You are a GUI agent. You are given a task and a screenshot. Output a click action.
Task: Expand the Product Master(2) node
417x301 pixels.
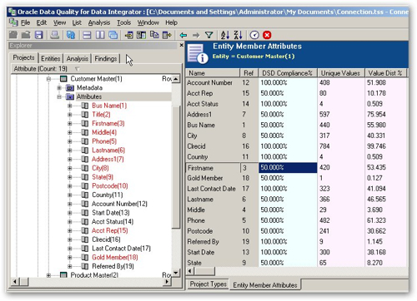point(48,275)
